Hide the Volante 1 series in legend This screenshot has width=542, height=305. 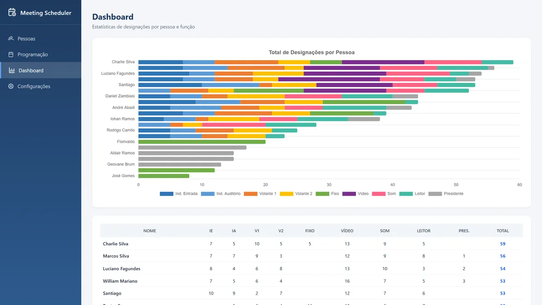pyautogui.click(x=260, y=194)
